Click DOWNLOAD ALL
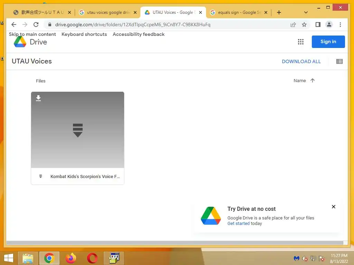The height and width of the screenshot is (265, 354). pyautogui.click(x=301, y=61)
